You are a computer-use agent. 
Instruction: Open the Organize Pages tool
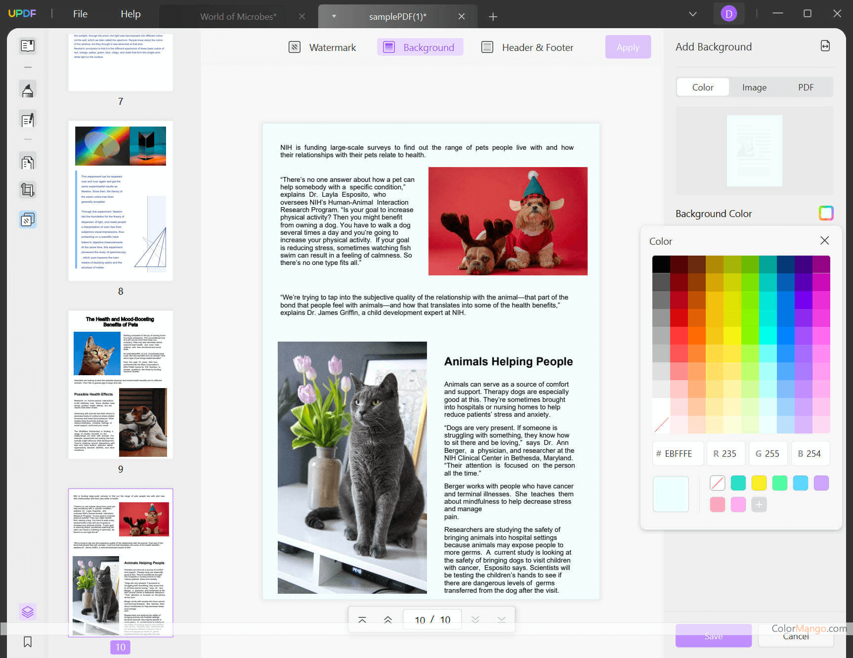28,162
